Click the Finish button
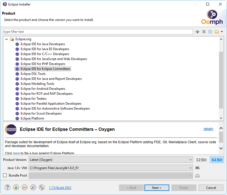 pos(184,188)
